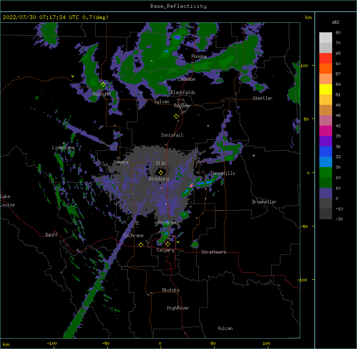This screenshot has height=349, width=357.
Task: Click the yellow diamond marker south of RedDeer
Action: [x=176, y=116]
